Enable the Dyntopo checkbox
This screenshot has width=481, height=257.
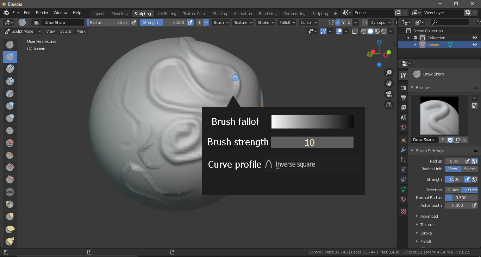point(364,22)
